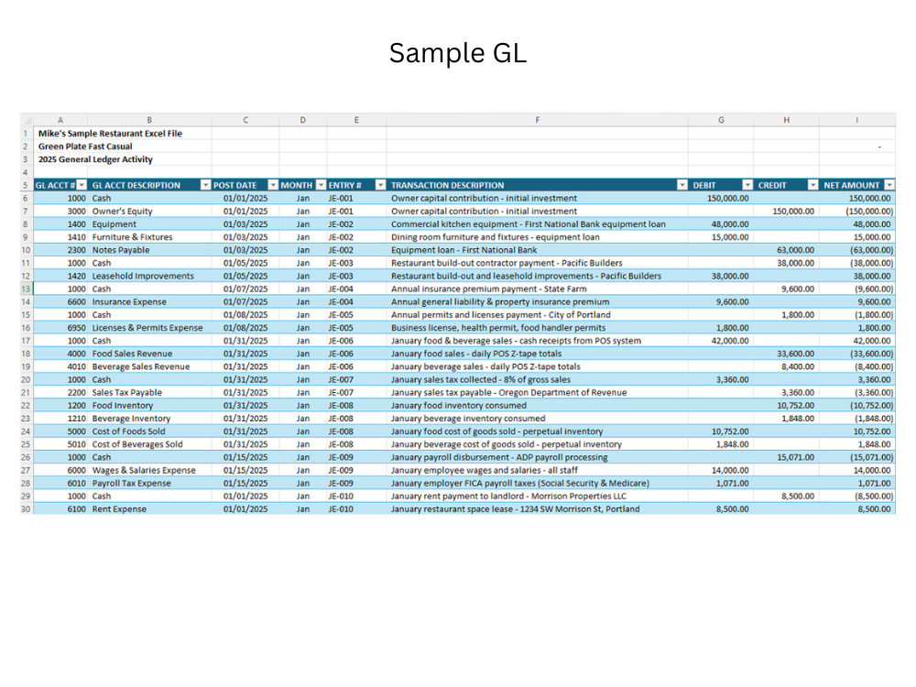The image size is (916, 687).
Task: Click the 'Sample GL' title
Action: (x=458, y=52)
